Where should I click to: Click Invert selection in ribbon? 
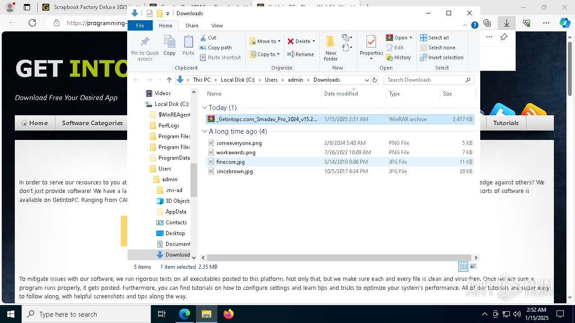click(442, 57)
